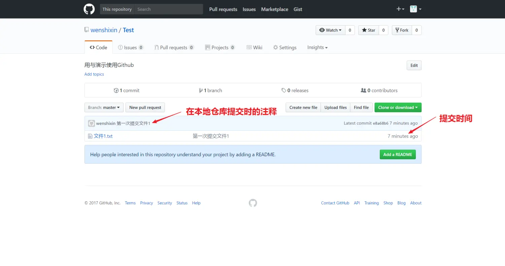Open the Blog footer link
505x266 pixels.
(401, 203)
